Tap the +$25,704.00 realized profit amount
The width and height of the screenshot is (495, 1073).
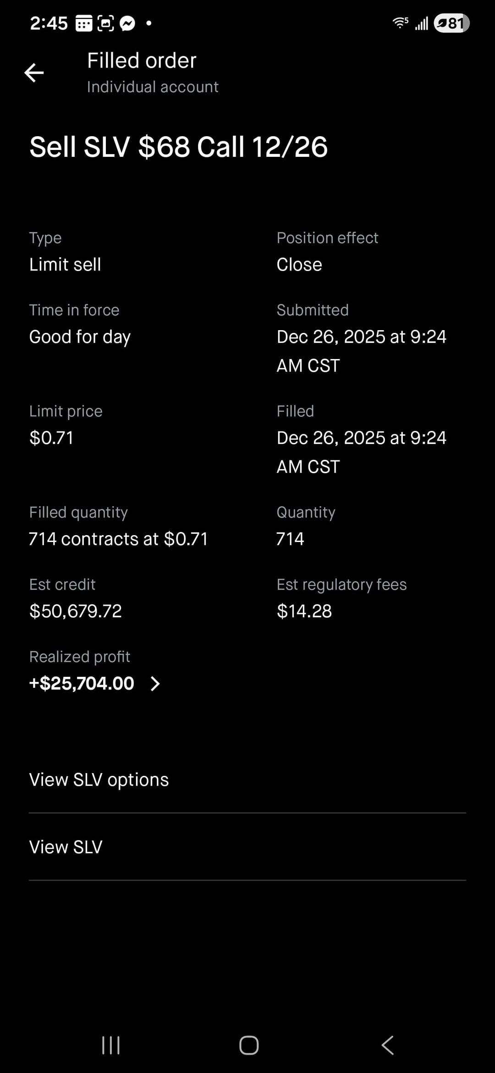(x=82, y=683)
